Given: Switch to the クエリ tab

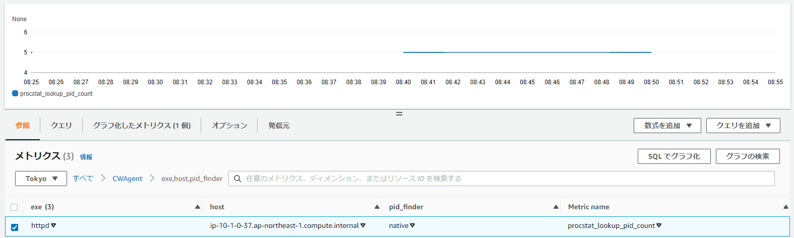Looking at the screenshot, I should coord(61,126).
